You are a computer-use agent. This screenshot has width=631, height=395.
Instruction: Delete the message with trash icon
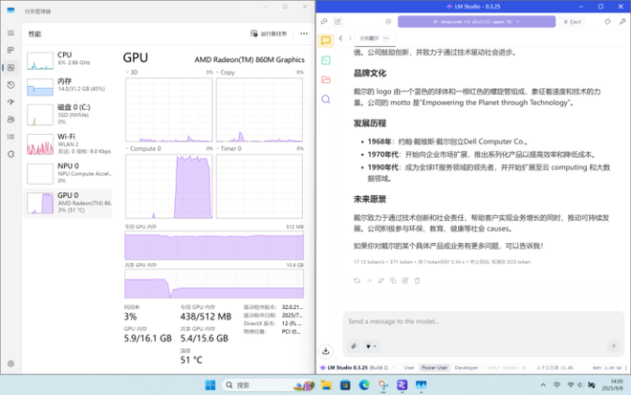(x=417, y=280)
